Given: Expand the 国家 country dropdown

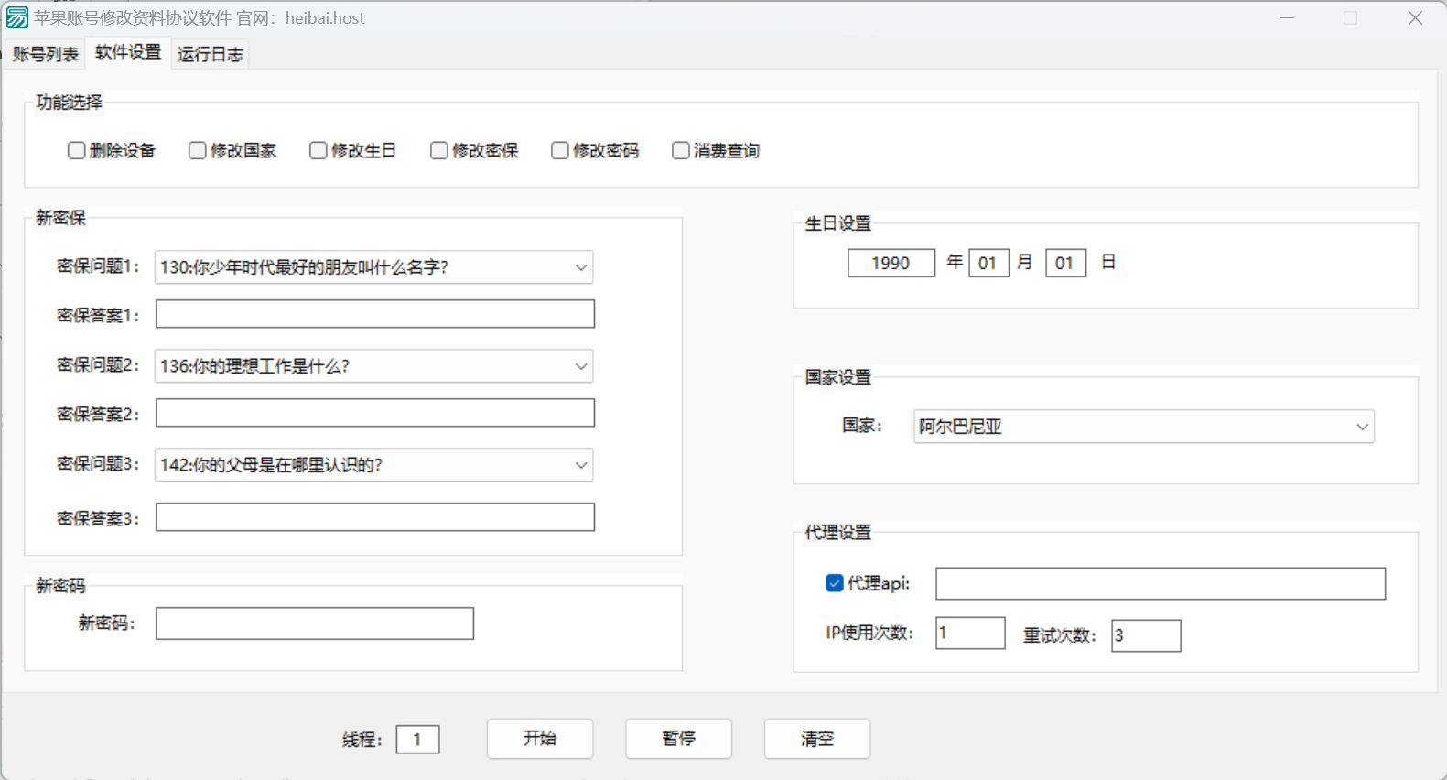Looking at the screenshot, I should (x=1362, y=427).
